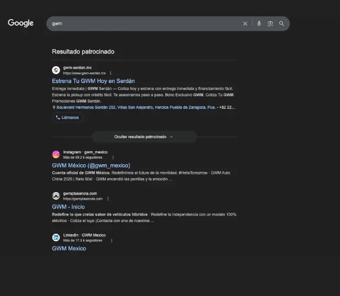Open image search with the camera icon
This screenshot has width=340, height=296.
pyautogui.click(x=270, y=24)
